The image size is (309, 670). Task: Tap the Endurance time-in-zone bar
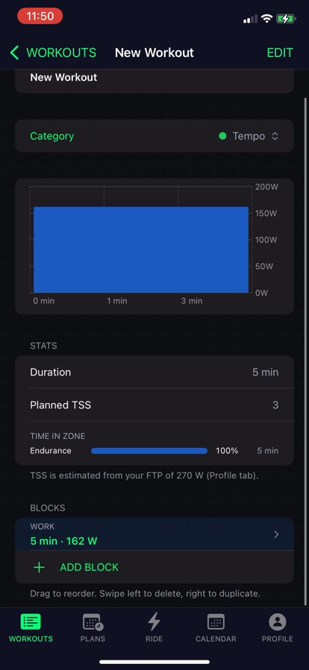(149, 451)
